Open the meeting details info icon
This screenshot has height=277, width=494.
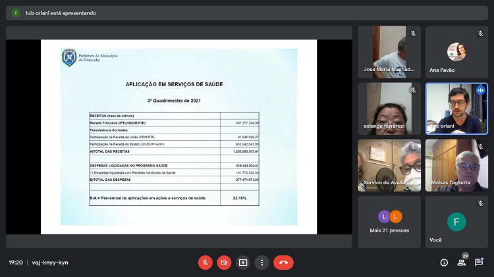click(x=444, y=263)
